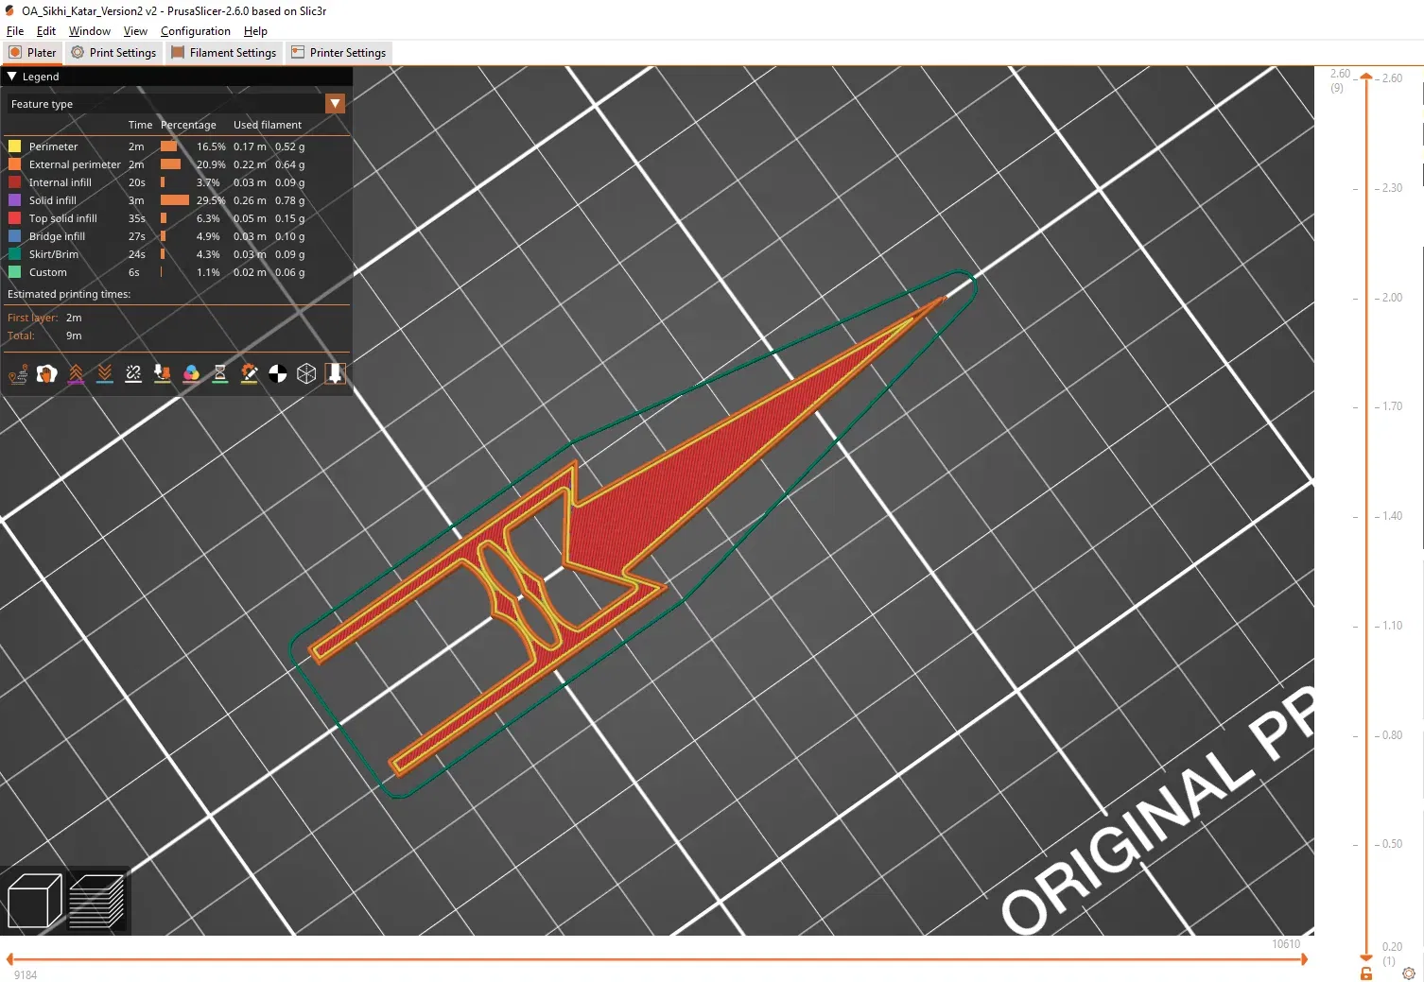Image resolution: width=1424 pixels, height=982 pixels.
Task: Switch to the Plater tab
Action: 33,53
